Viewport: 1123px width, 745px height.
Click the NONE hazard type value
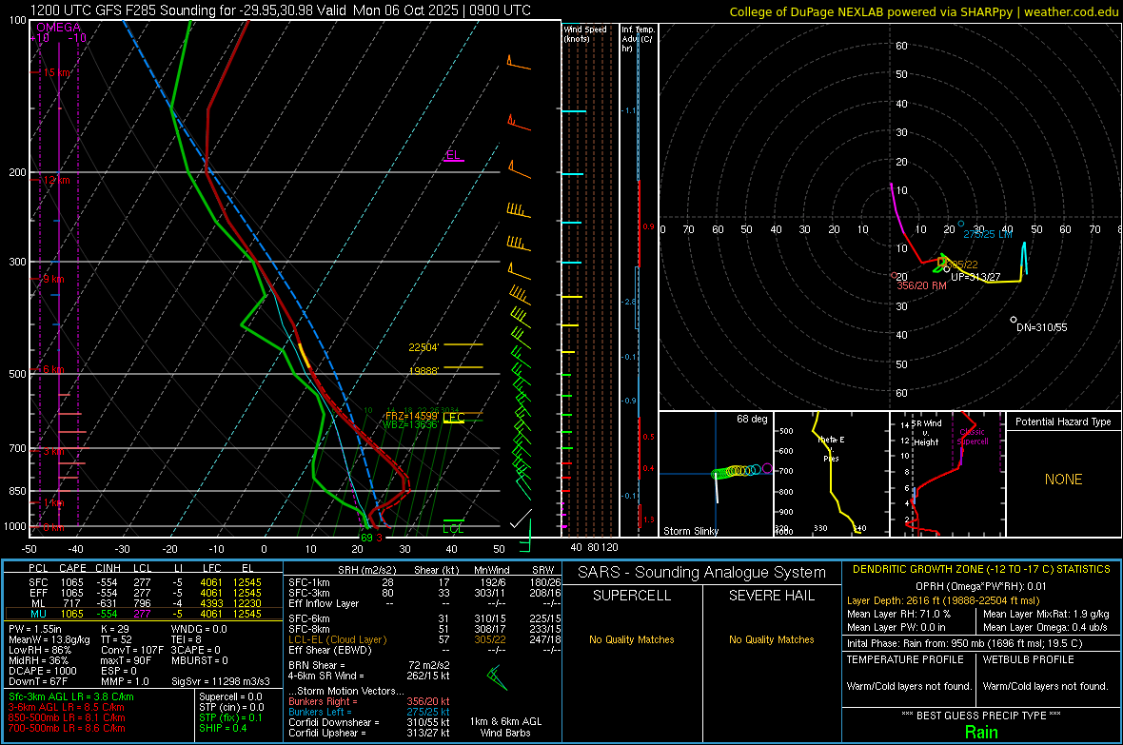[x=1064, y=480]
